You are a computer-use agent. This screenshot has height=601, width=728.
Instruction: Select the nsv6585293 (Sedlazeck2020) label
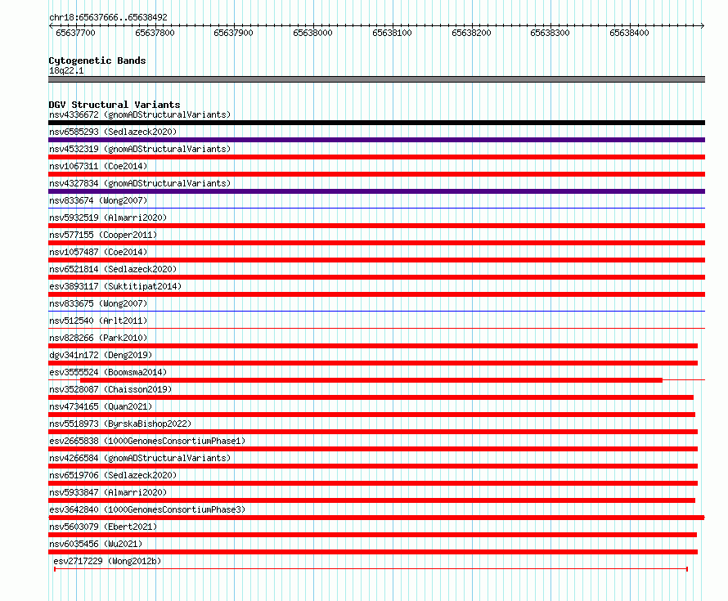point(113,132)
